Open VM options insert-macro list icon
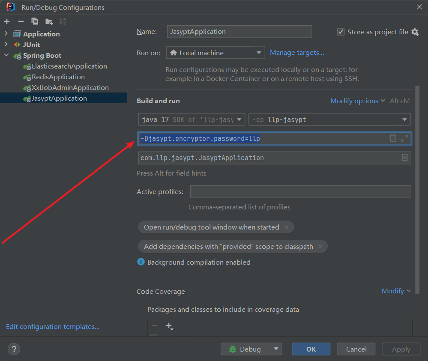428x361 pixels. (x=392, y=138)
